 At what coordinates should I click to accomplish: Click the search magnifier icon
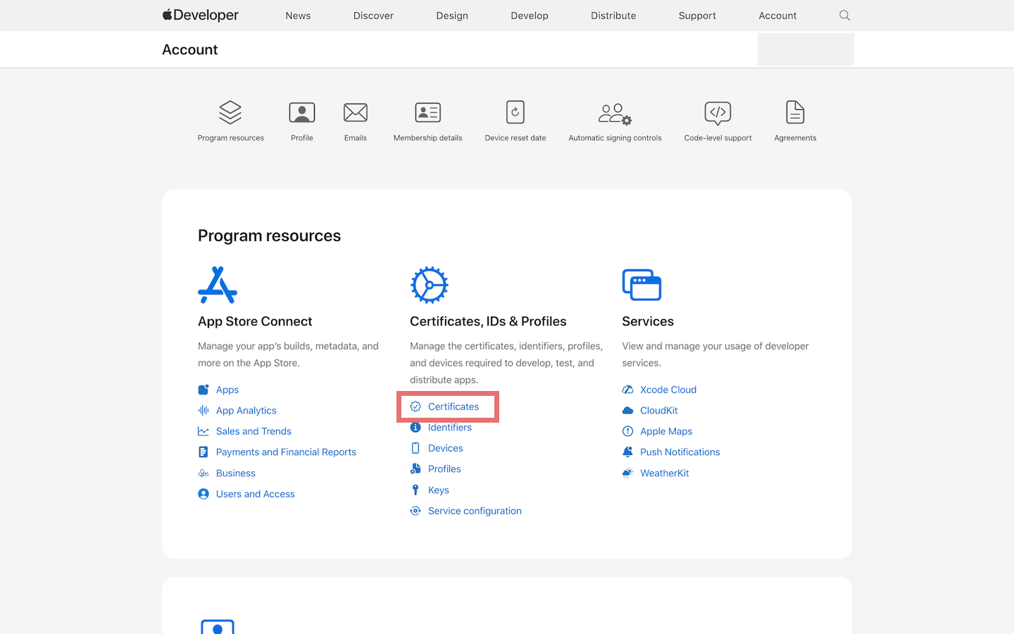(x=844, y=15)
